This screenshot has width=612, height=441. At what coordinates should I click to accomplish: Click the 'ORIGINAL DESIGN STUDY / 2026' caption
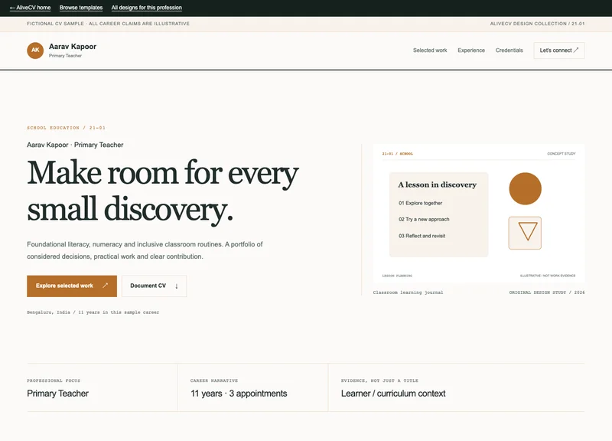pyautogui.click(x=547, y=292)
